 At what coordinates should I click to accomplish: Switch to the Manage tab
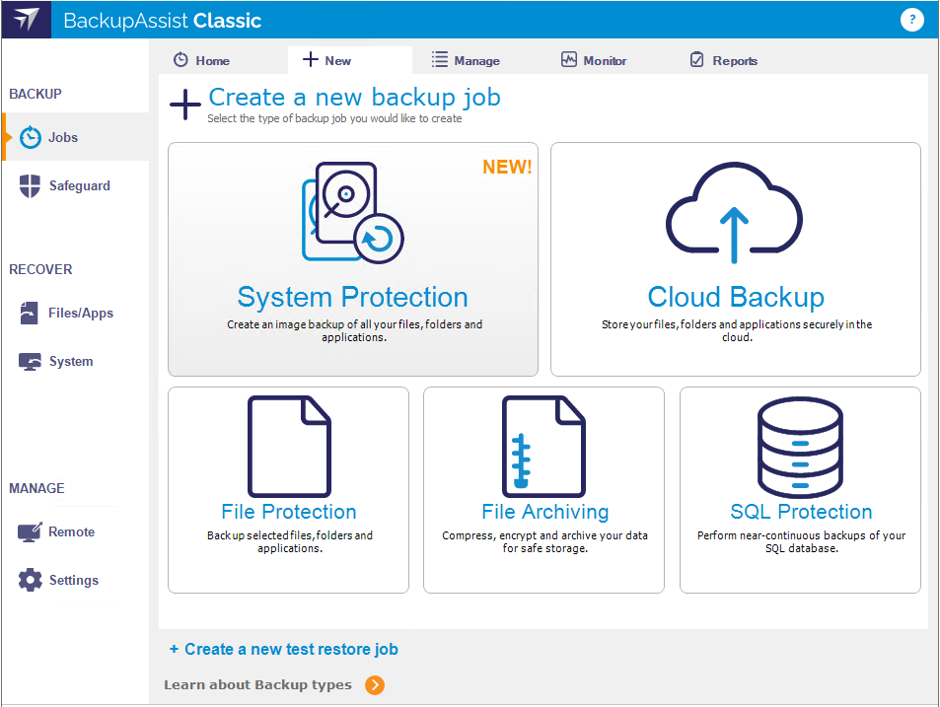pos(466,61)
